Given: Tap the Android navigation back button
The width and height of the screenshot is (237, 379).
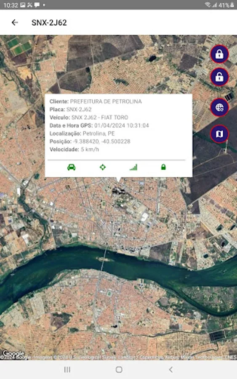Looking at the screenshot, I should [171, 369].
